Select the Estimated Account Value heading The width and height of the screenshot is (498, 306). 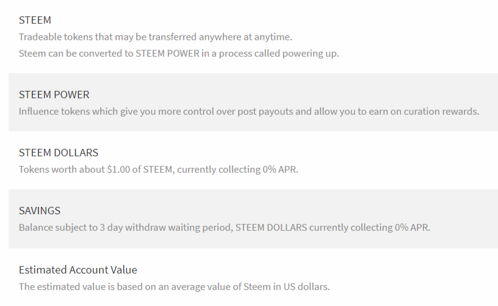[78, 269]
